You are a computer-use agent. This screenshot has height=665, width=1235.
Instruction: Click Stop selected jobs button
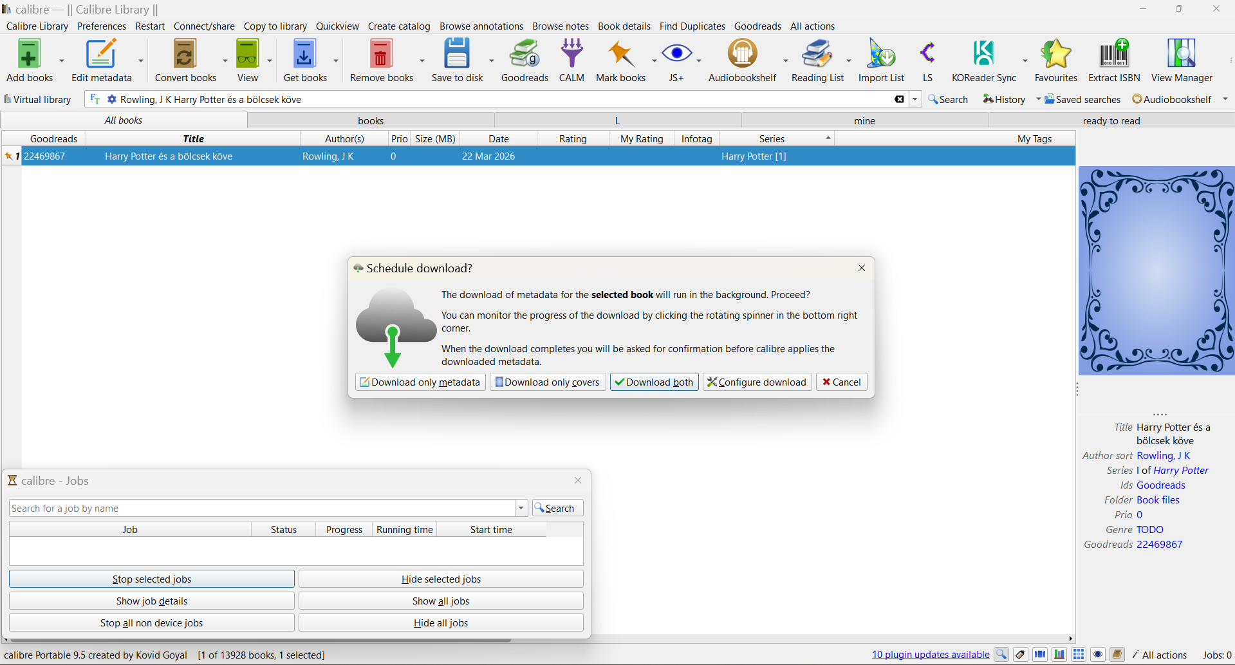pos(152,579)
